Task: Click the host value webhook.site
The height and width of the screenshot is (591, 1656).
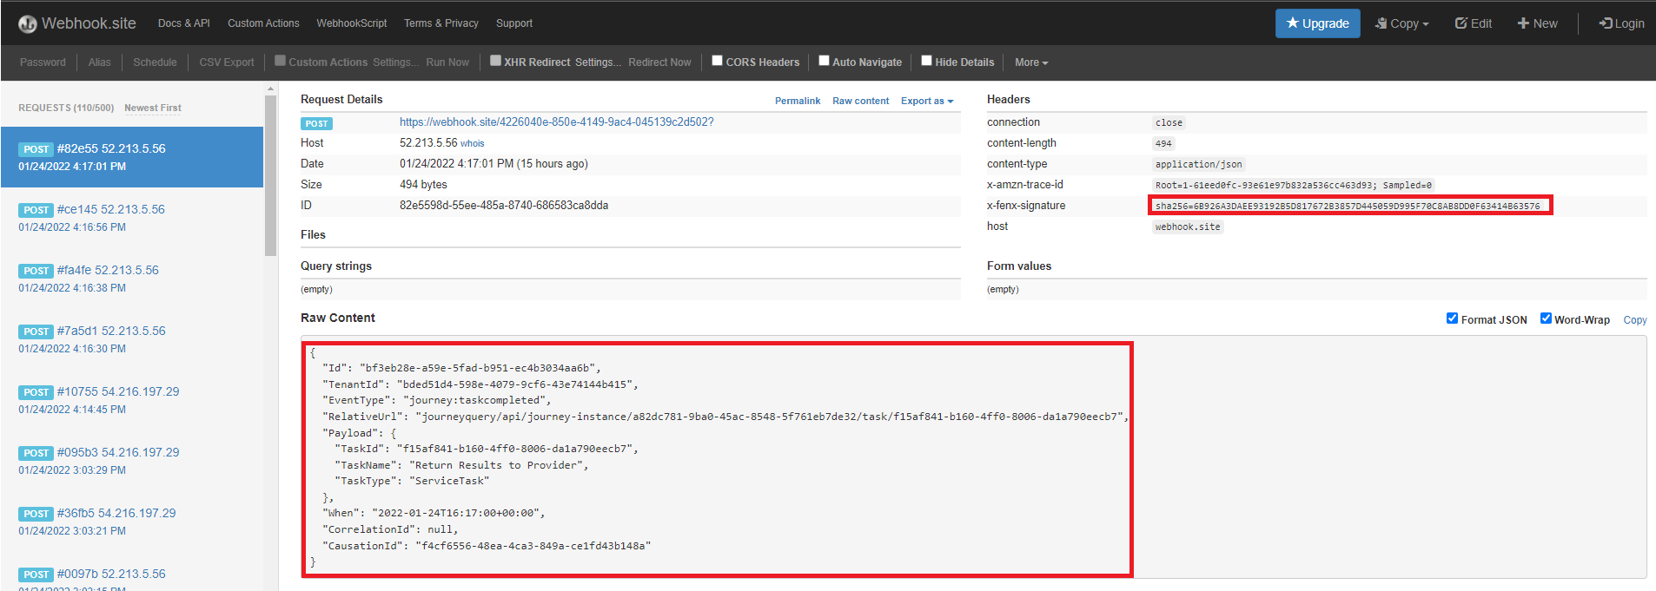Action: pos(1188,227)
